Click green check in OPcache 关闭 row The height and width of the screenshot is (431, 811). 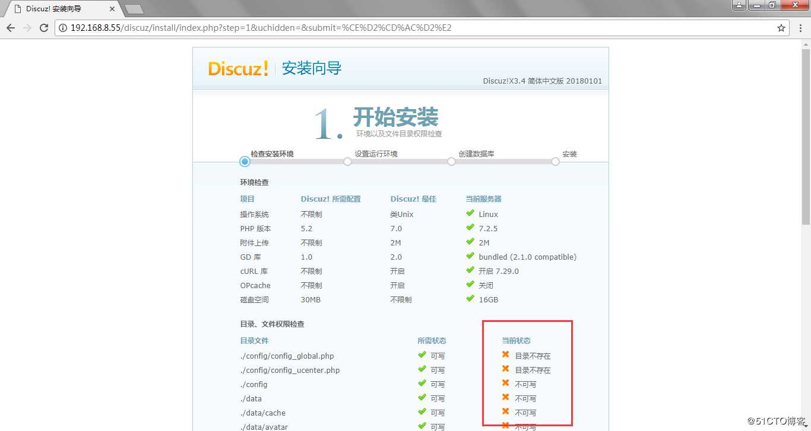point(470,285)
